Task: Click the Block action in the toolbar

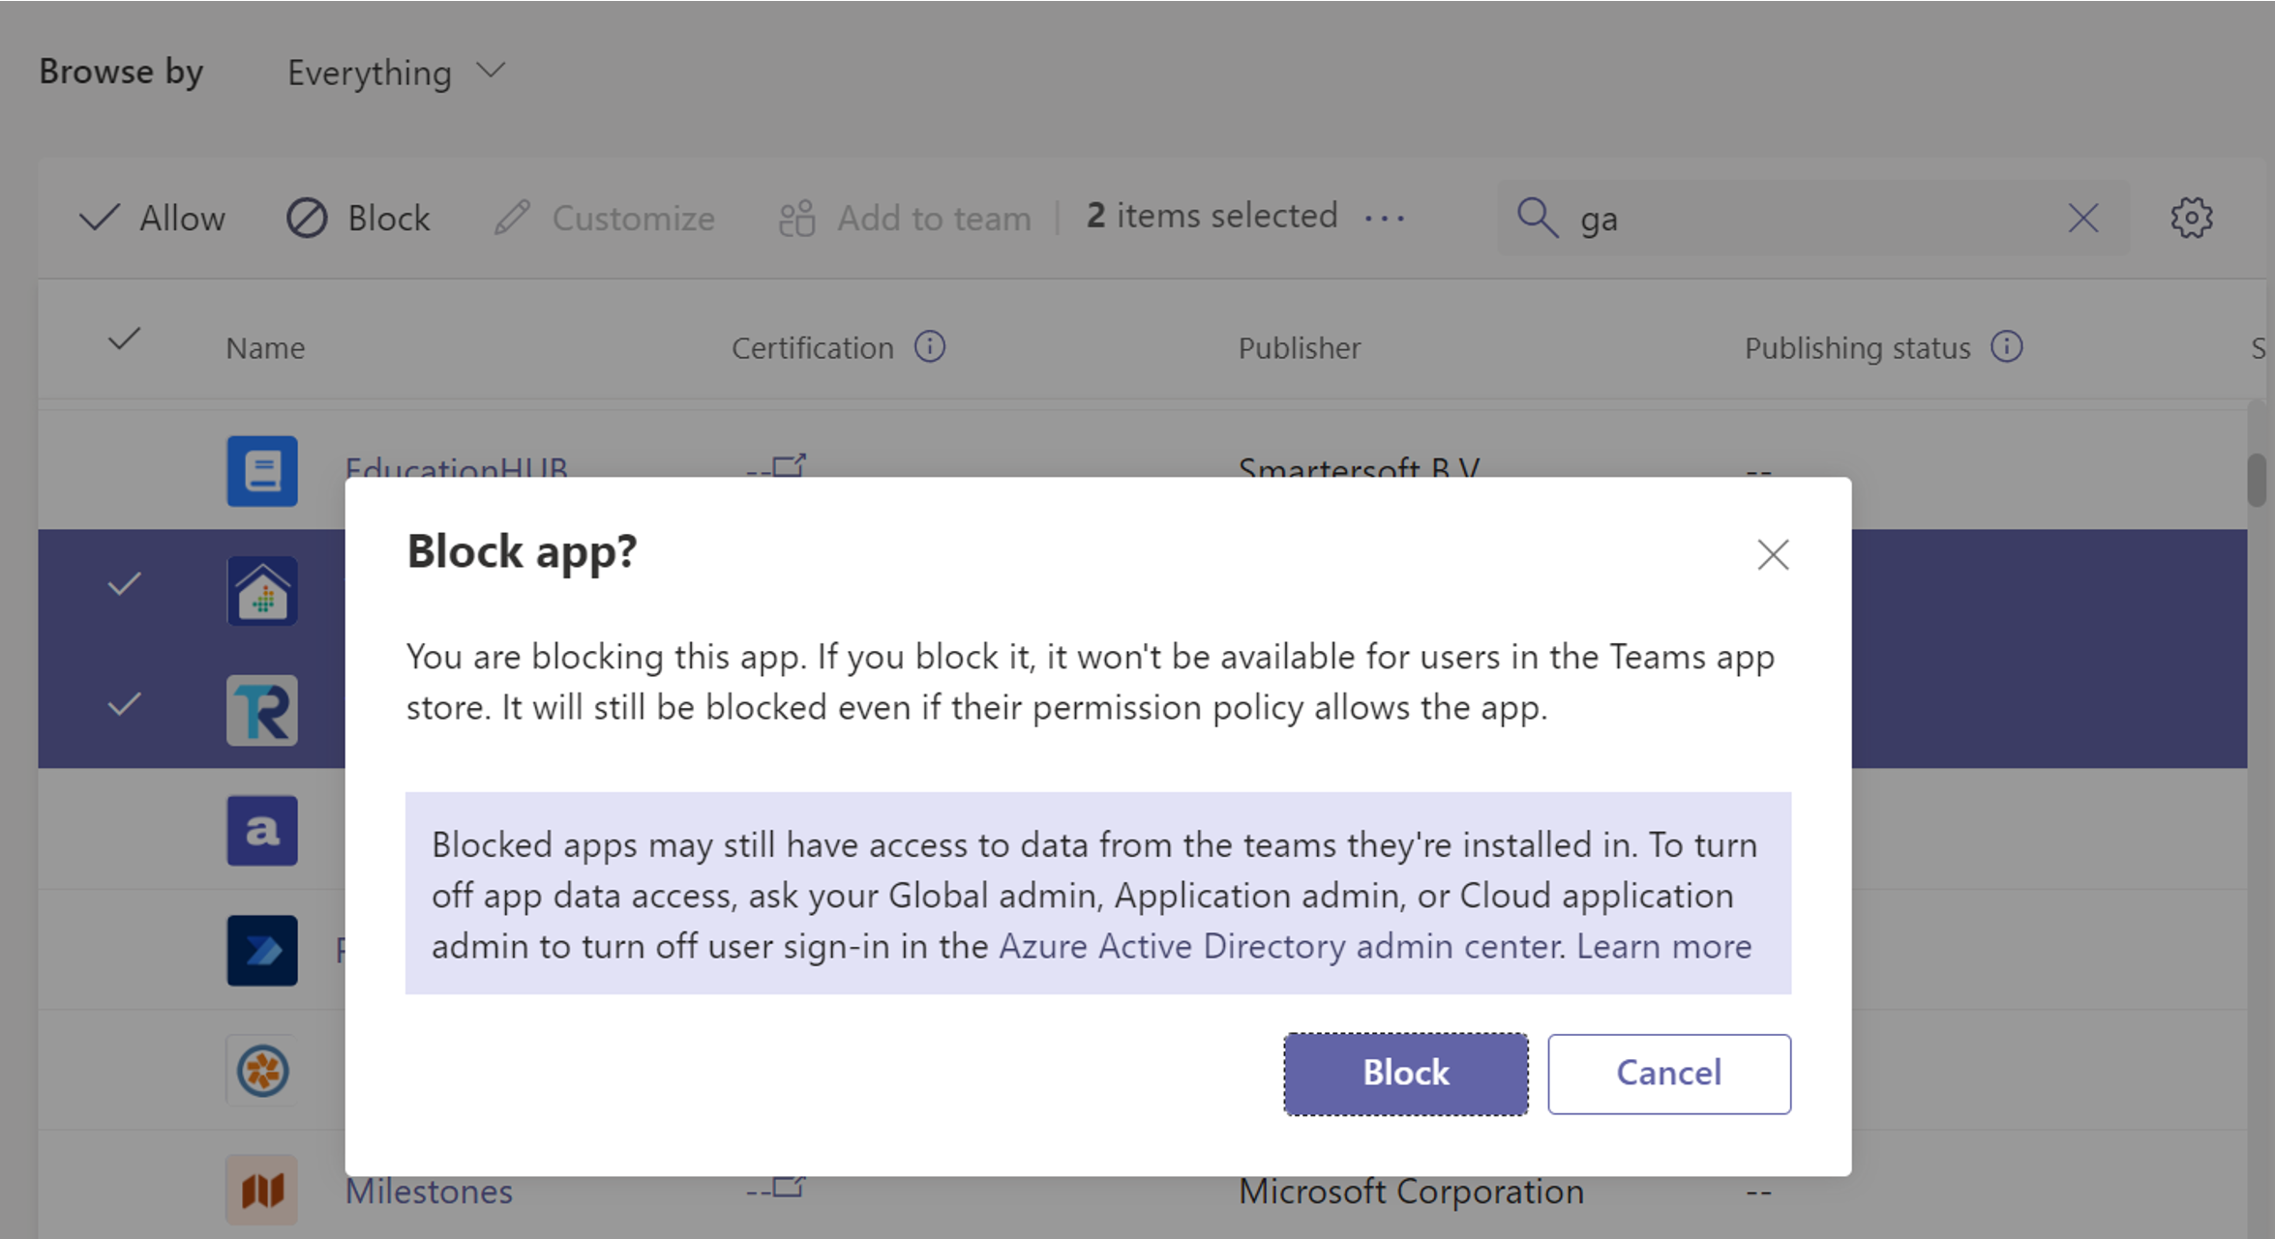Action: point(358,218)
